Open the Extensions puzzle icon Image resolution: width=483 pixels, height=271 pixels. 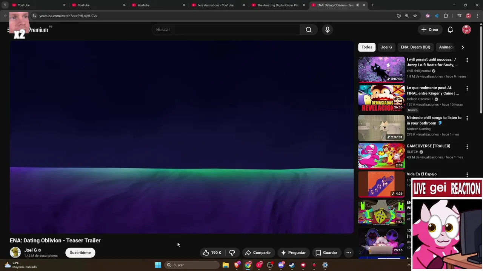coord(446,16)
